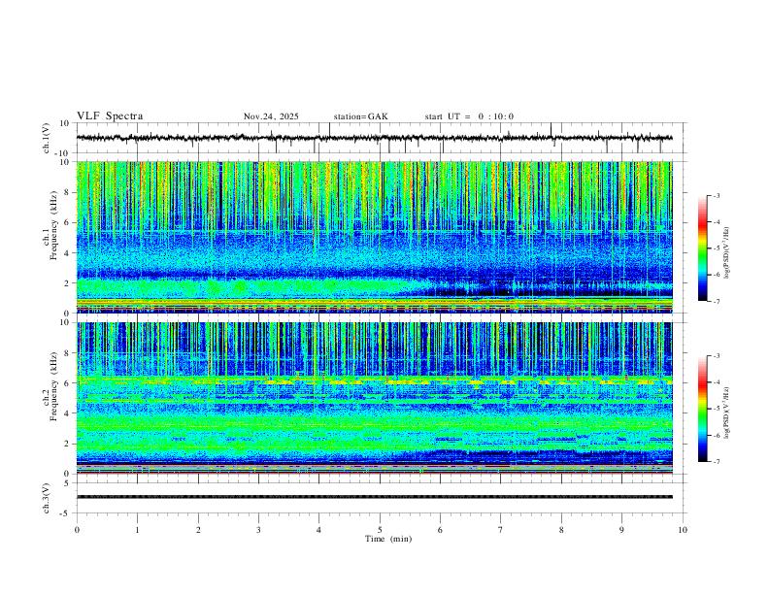Screen dimensions: 769x594
Task: Click the "-5" tick on ch.2 colorbar
Action: pos(717,409)
